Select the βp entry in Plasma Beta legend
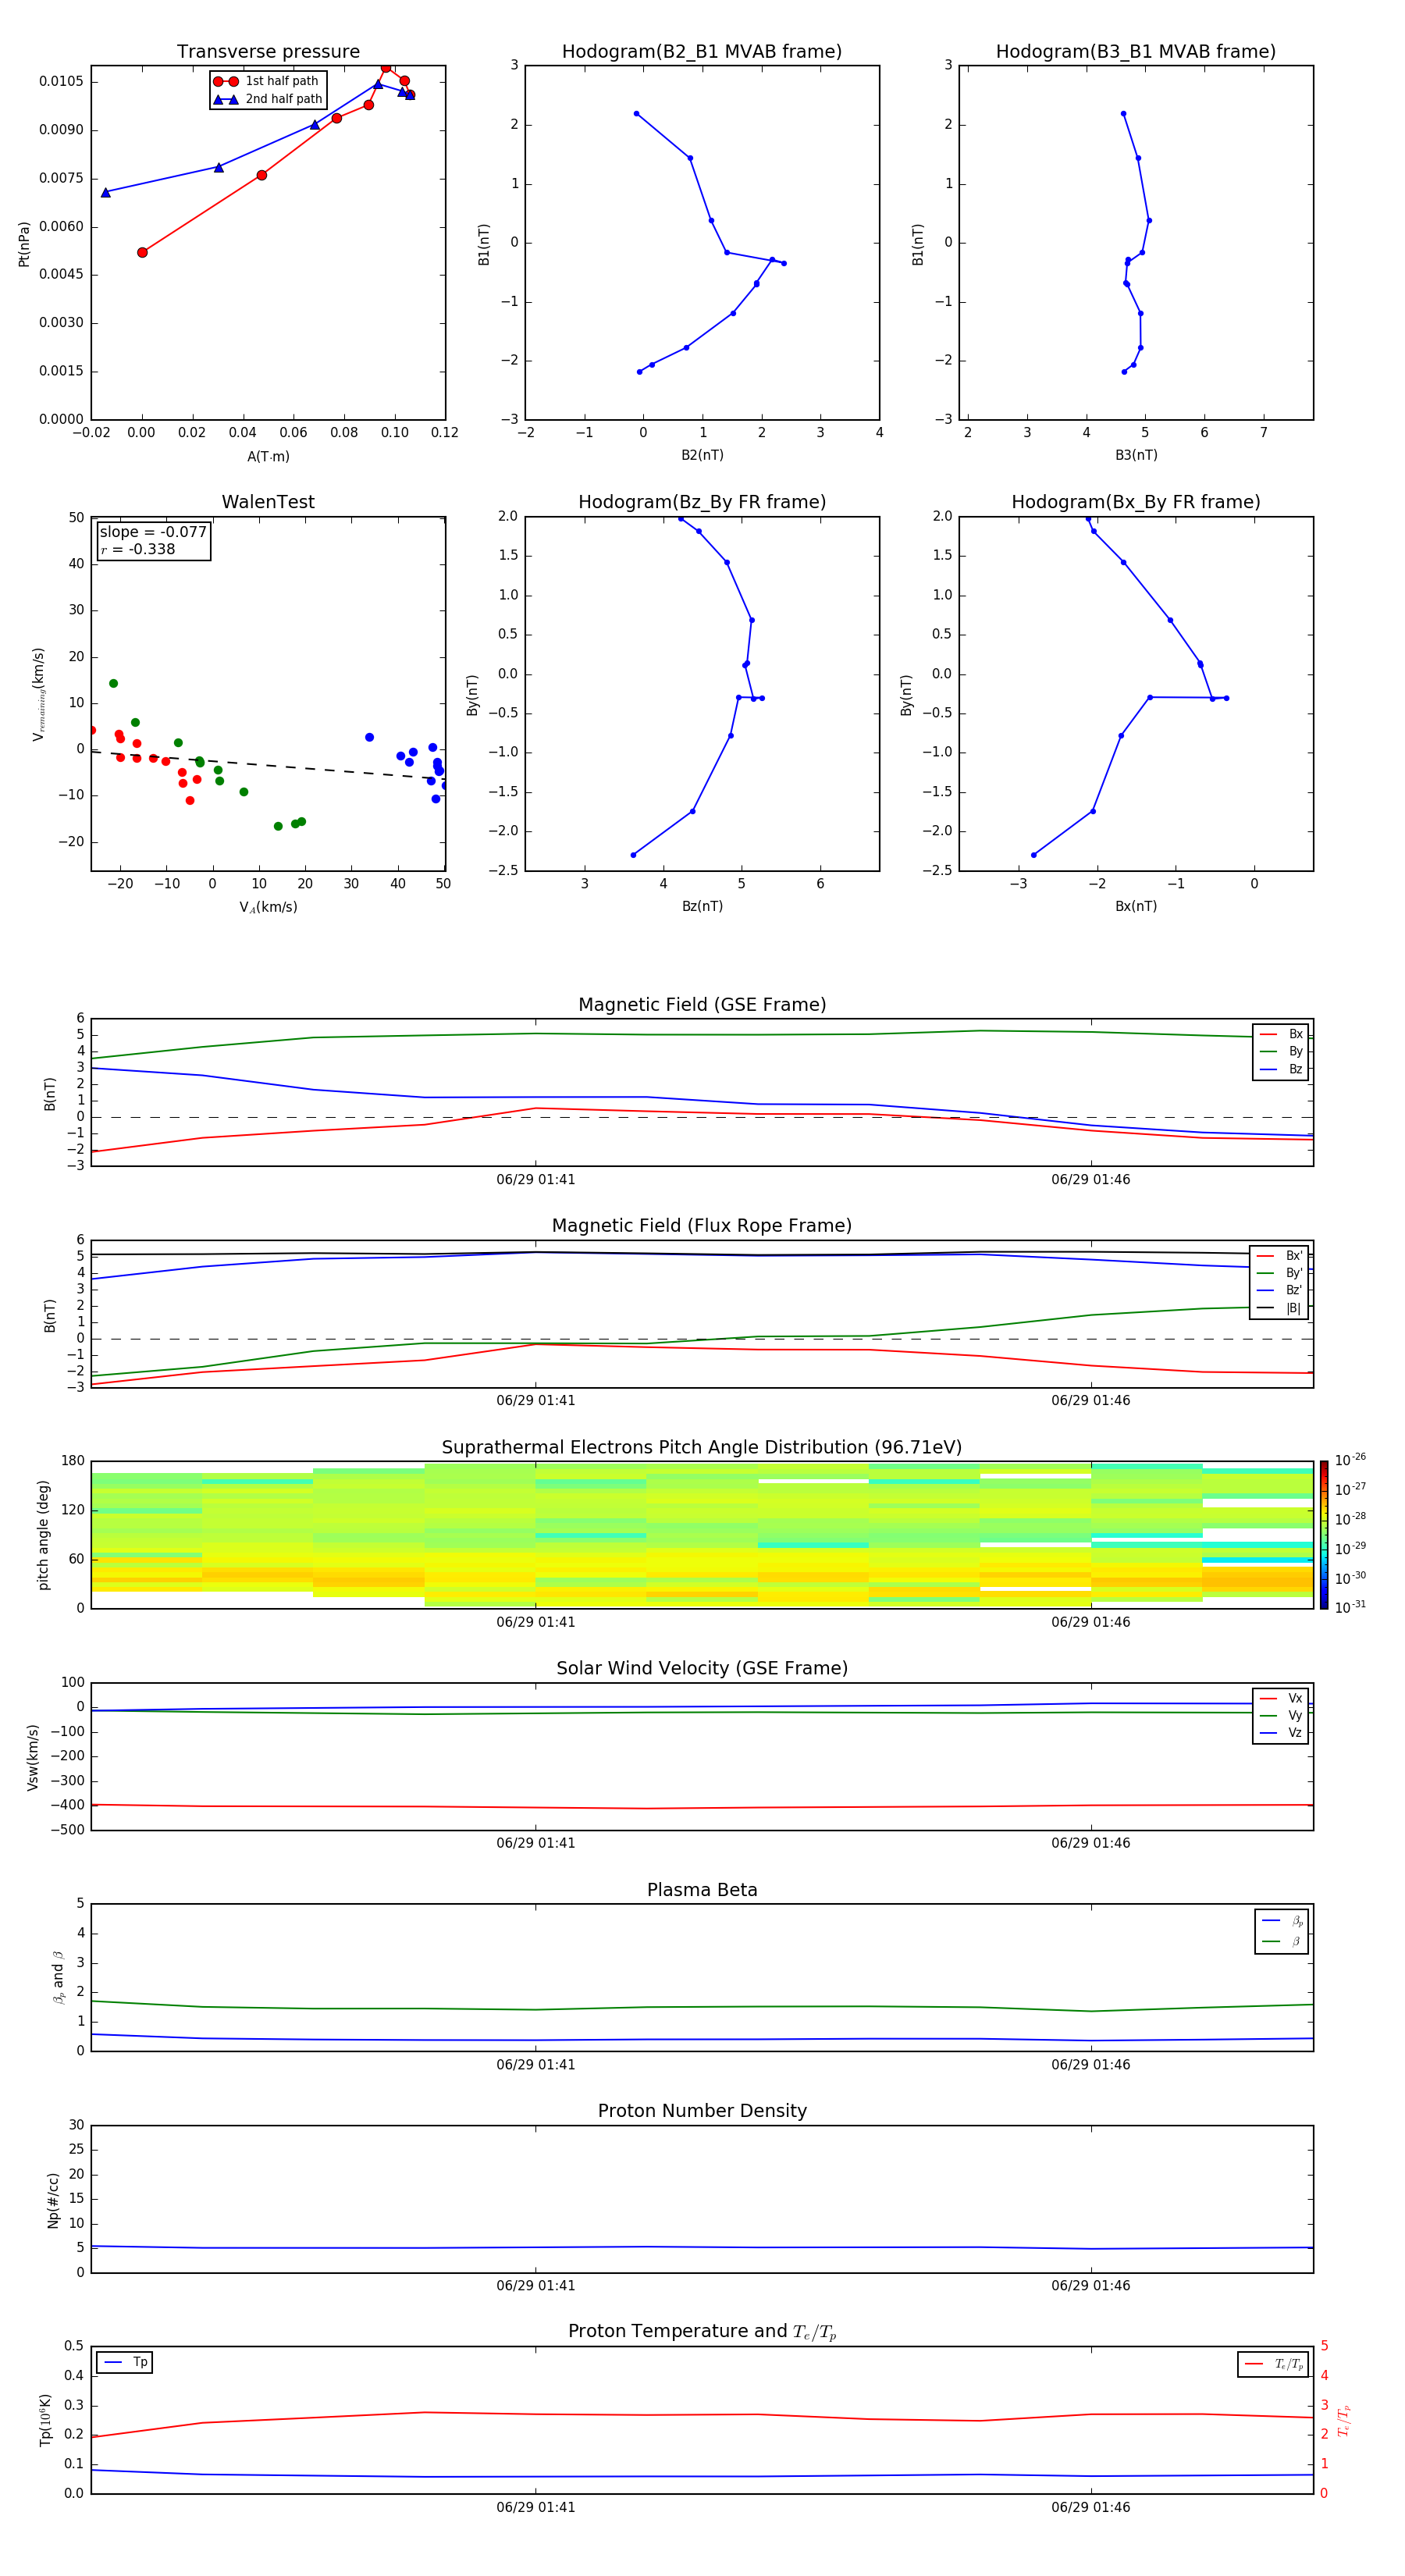 1282,1921
